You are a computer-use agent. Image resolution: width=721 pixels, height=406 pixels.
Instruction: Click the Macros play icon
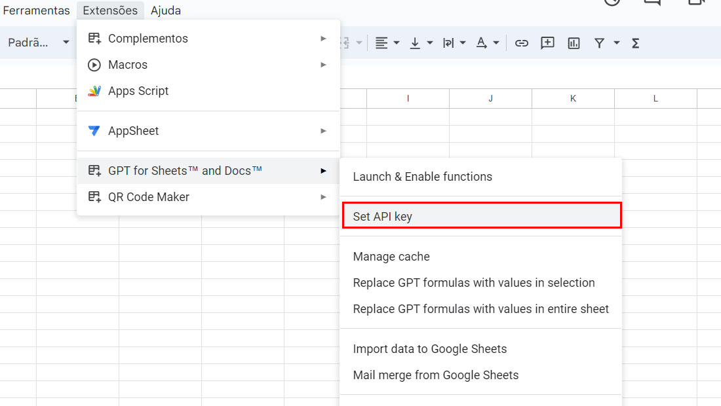[x=94, y=65]
